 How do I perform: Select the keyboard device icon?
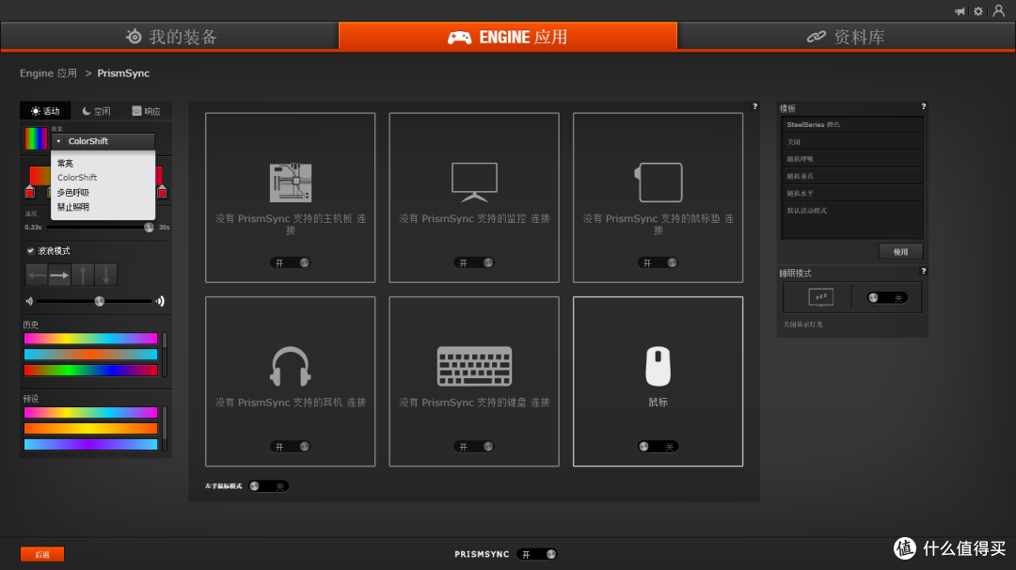pyautogui.click(x=474, y=367)
